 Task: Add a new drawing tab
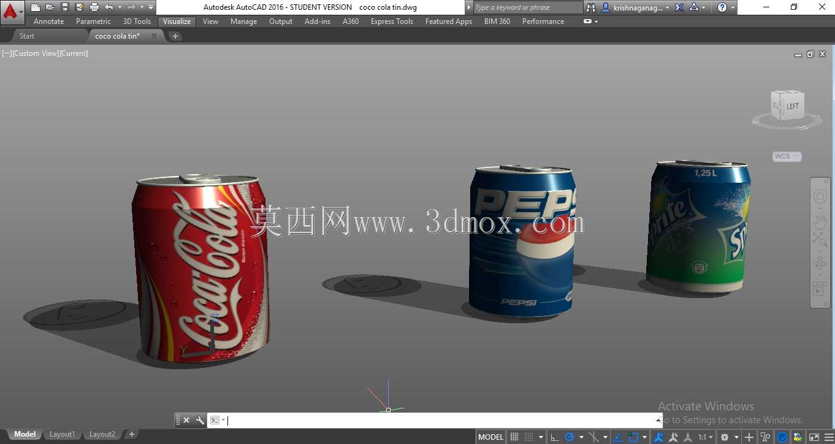[x=175, y=36]
